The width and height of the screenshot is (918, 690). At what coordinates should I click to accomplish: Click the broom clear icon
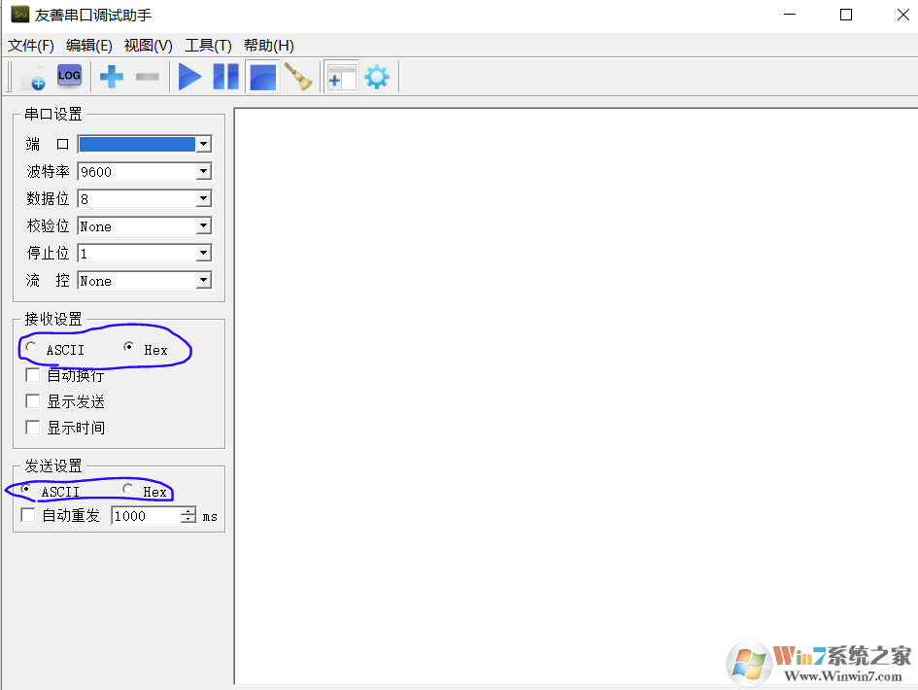(x=298, y=77)
